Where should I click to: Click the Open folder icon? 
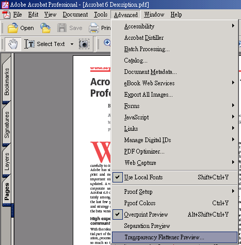[x=12, y=28]
